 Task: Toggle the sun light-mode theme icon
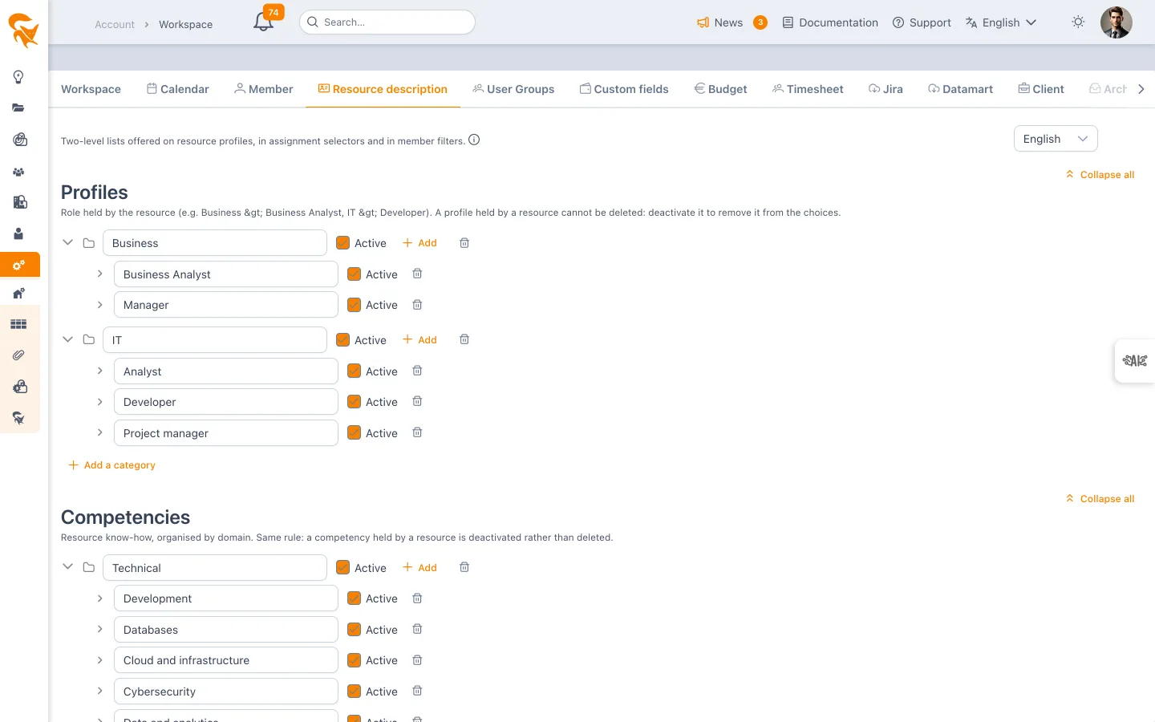[x=1078, y=22]
